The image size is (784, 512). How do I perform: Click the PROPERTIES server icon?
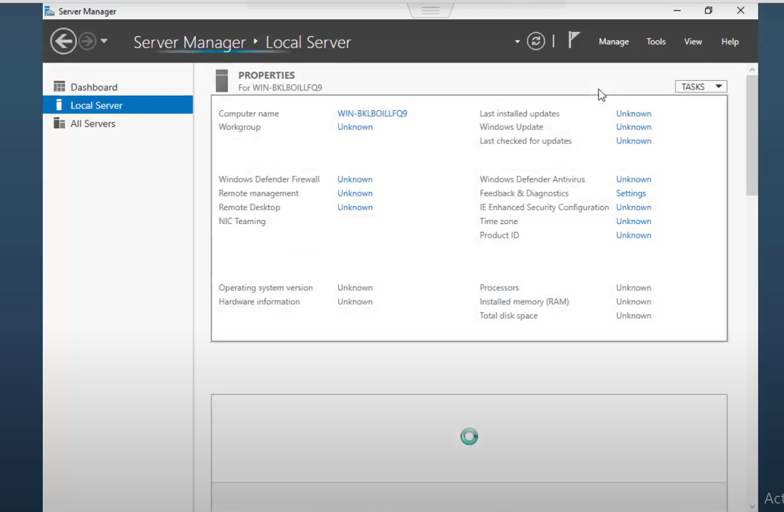click(222, 81)
